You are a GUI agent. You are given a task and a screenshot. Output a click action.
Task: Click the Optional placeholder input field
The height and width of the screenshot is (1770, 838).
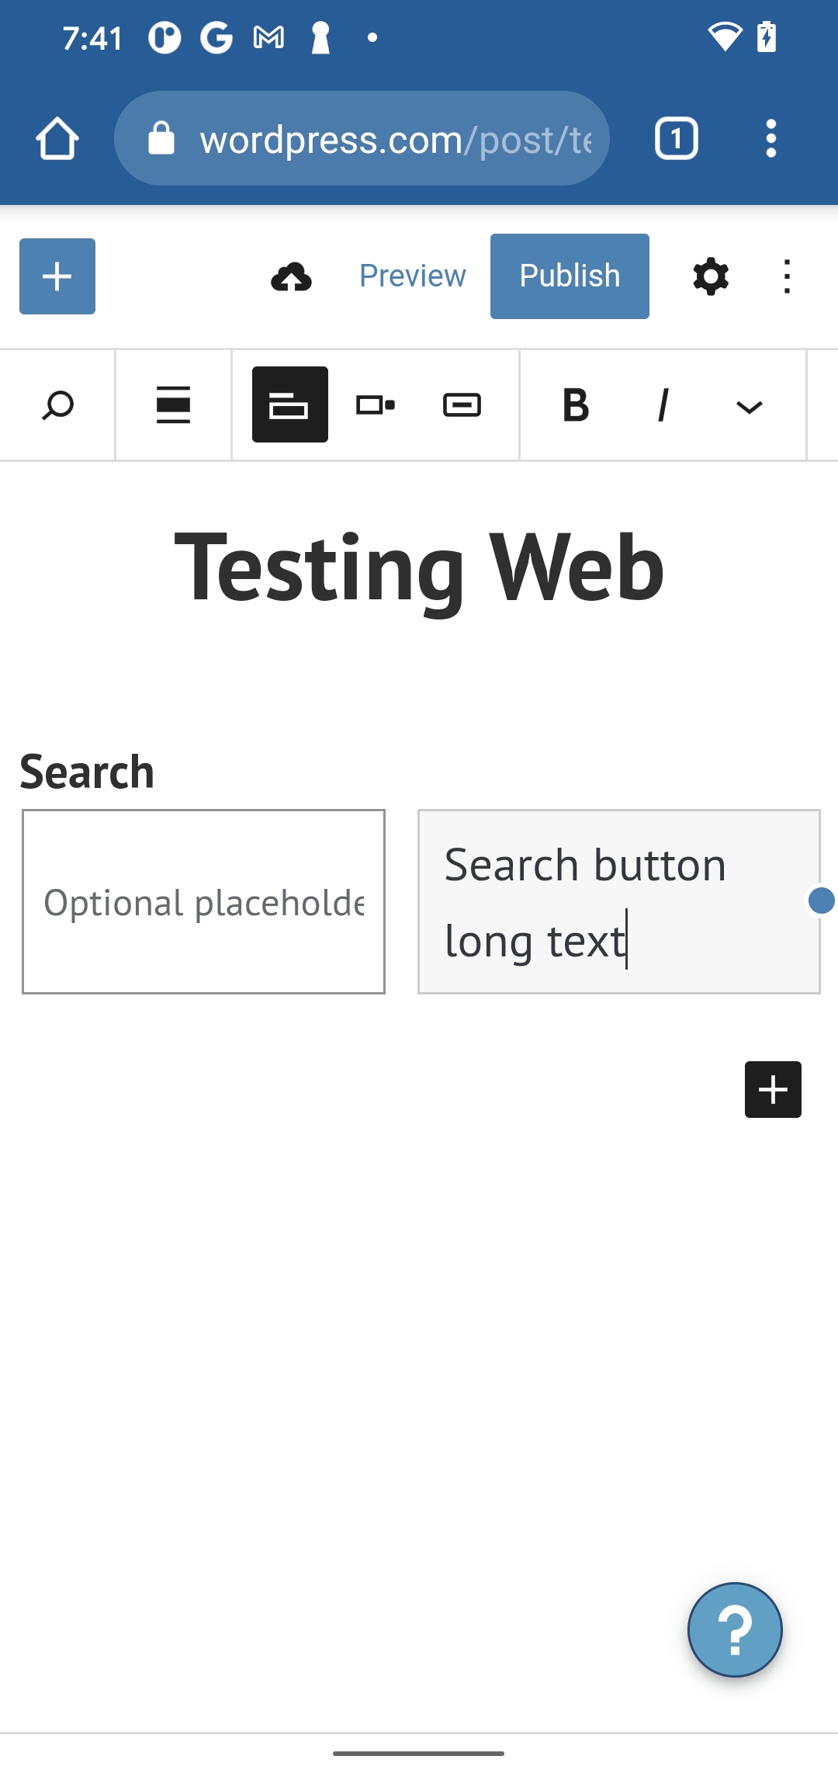[x=204, y=901]
